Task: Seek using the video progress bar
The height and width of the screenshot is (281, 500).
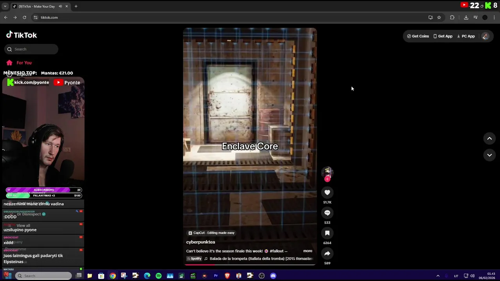Action: [x=250, y=265]
